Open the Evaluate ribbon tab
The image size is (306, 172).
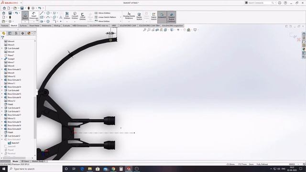pyautogui.click(x=66, y=25)
